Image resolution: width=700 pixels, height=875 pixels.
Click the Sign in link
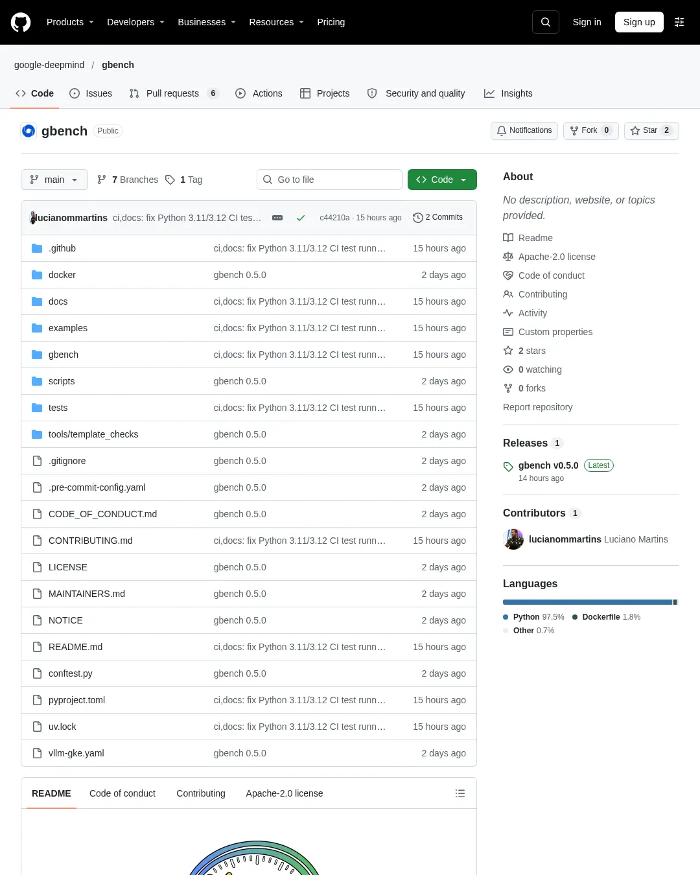pos(587,22)
